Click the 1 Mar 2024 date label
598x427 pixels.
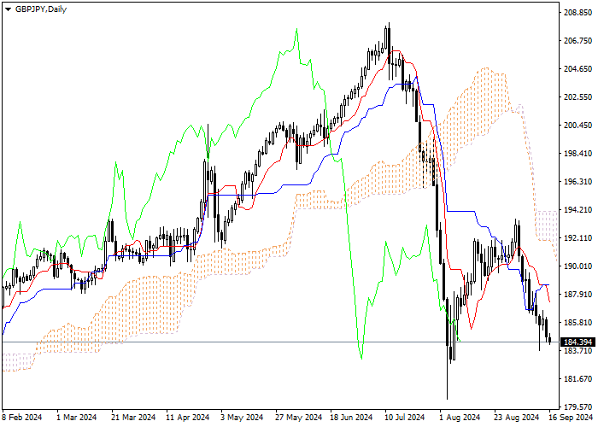click(77, 418)
